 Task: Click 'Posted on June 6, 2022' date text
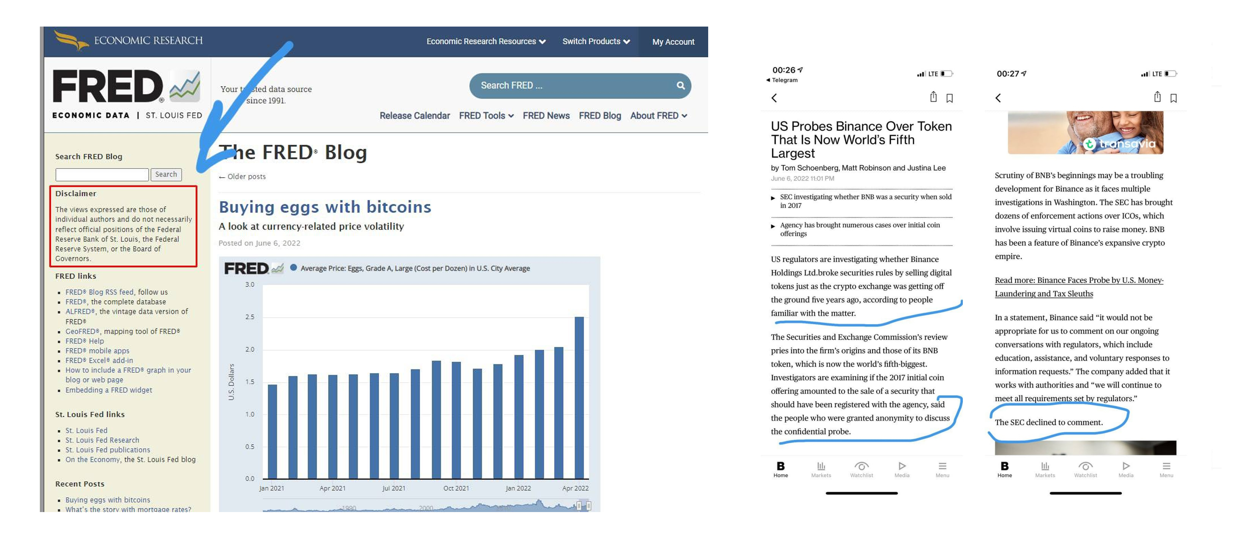click(x=259, y=243)
